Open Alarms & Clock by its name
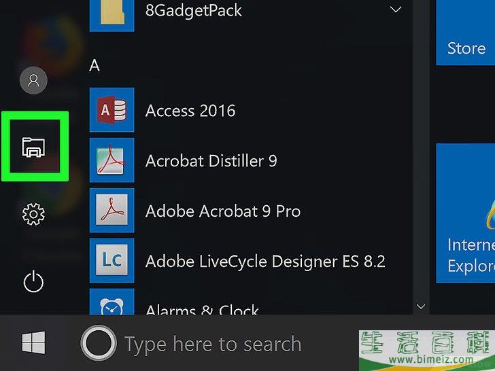495x371 pixels. [x=202, y=309]
